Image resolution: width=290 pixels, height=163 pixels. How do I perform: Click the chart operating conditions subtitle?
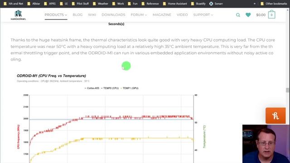point(53,81)
